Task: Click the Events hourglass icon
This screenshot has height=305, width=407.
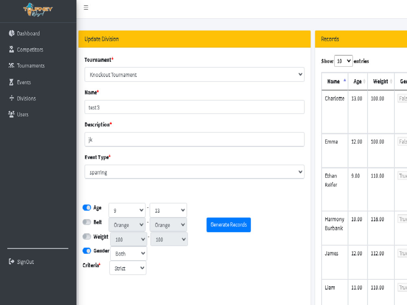Action: 11,82
